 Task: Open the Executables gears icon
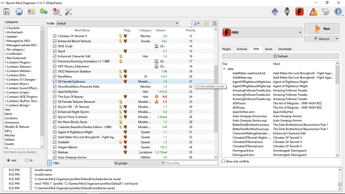43,12
